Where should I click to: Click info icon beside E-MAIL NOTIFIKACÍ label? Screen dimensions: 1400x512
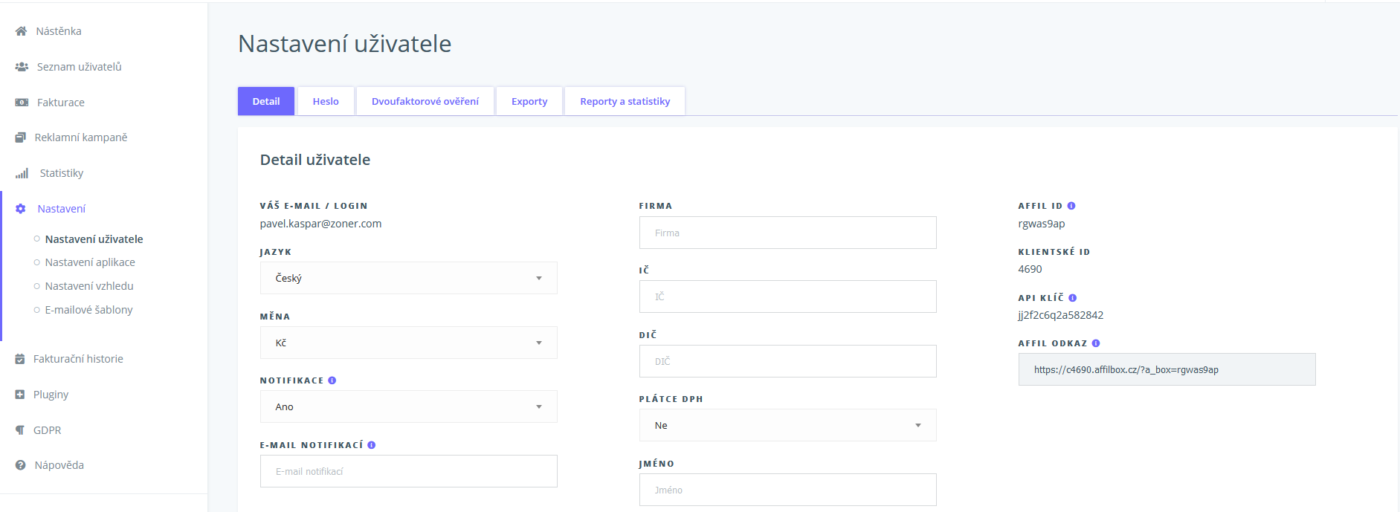coord(372,445)
